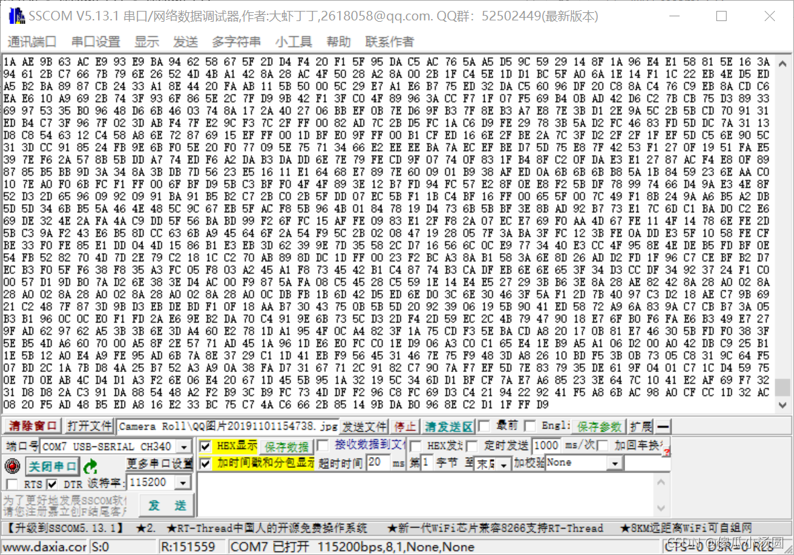Open the 加校验 None checksum dropdown

coord(615,463)
